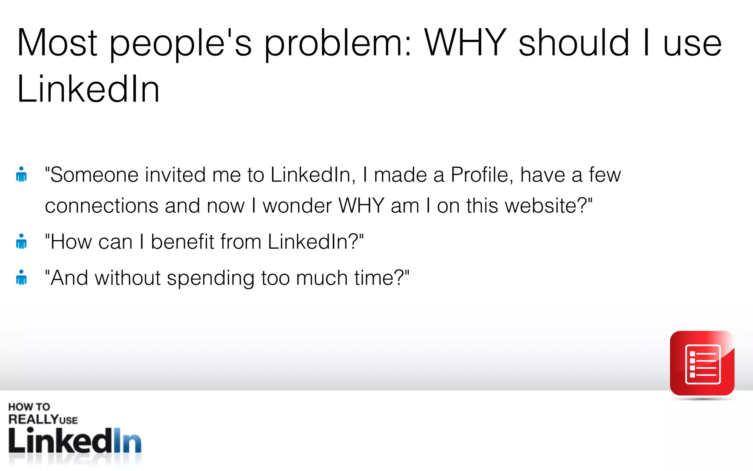Select "How can I benefit from LinkedIn?" text
The image size is (753, 471).
(204, 242)
